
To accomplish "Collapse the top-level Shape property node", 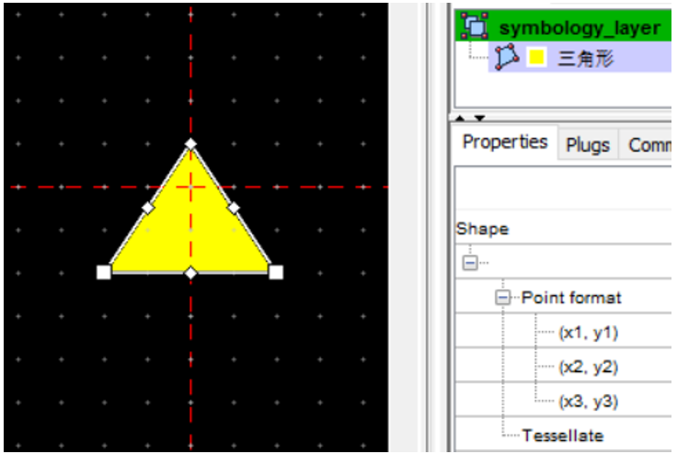I will tap(470, 263).
